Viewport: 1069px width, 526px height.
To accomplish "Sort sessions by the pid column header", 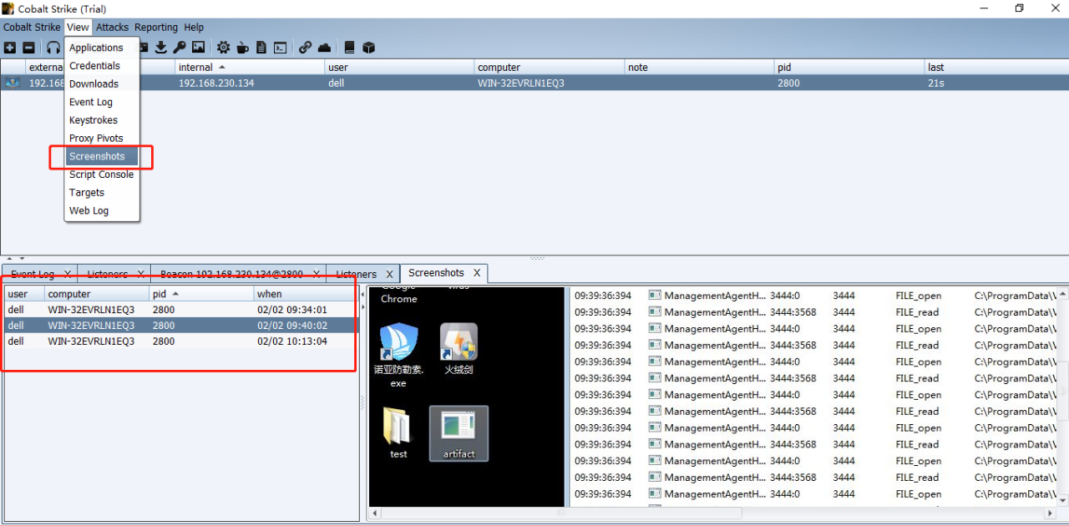I will pyautogui.click(x=849, y=67).
